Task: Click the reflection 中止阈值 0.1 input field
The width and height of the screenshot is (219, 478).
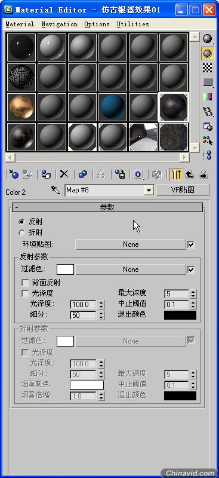Action: pyautogui.click(x=177, y=305)
